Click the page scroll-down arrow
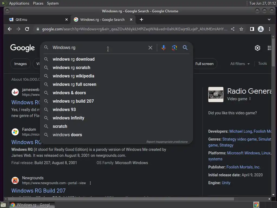The image size is (277, 208). (273, 195)
